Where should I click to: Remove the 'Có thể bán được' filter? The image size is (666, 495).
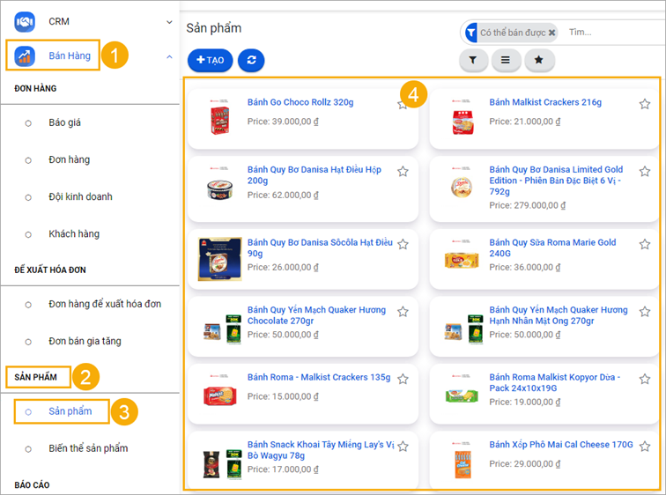[551, 33]
